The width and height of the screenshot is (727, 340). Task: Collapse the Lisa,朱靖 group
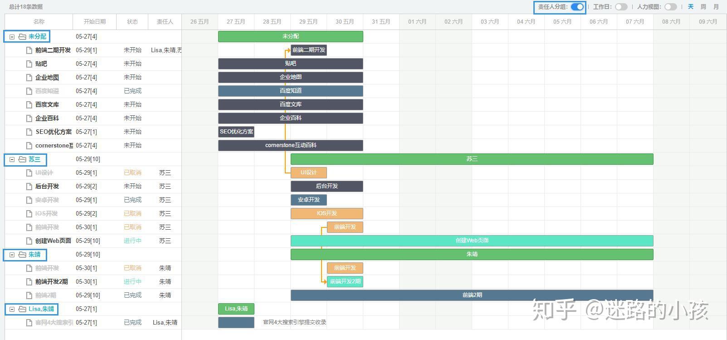point(12,309)
